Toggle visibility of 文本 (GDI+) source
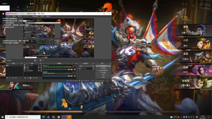This screenshot has height=119, width=212. point(39,65)
